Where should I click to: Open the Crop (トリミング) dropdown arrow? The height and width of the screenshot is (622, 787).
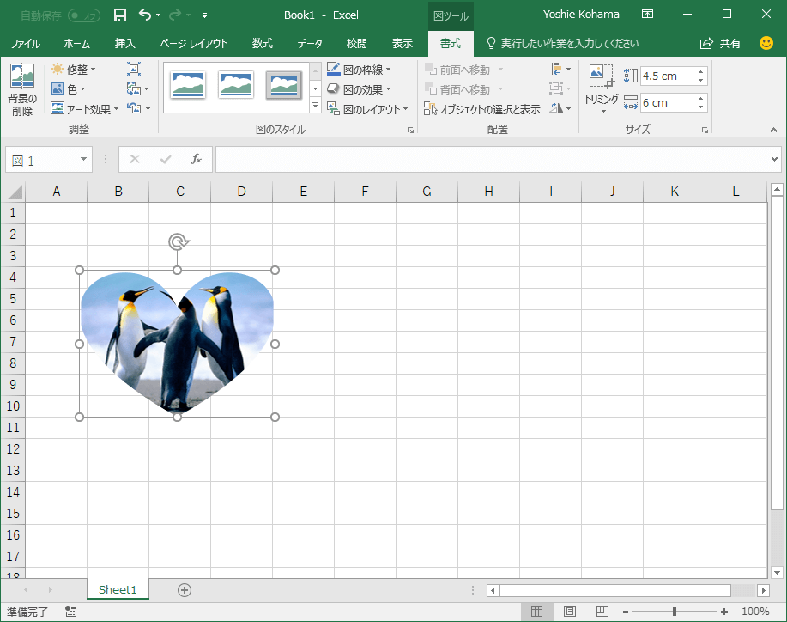(602, 111)
